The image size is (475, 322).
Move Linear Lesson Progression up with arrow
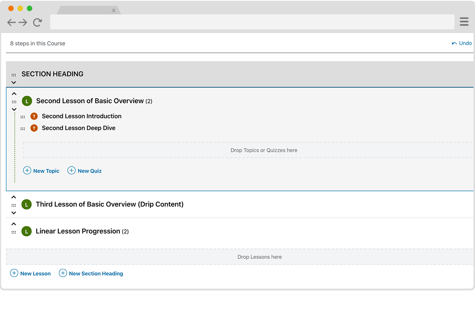click(x=14, y=224)
